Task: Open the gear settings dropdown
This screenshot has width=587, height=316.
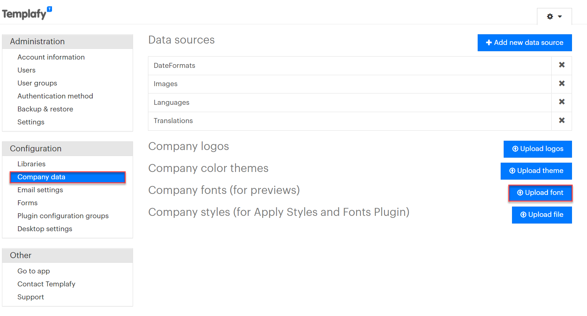Action: [x=554, y=16]
